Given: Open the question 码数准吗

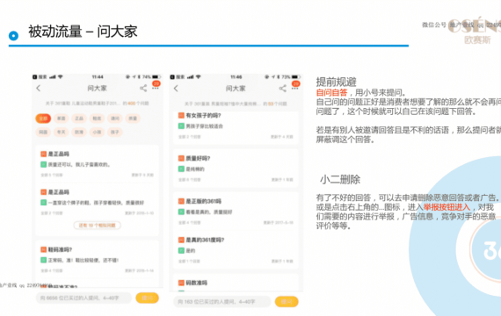Looking at the screenshot, I should [x=192, y=283].
